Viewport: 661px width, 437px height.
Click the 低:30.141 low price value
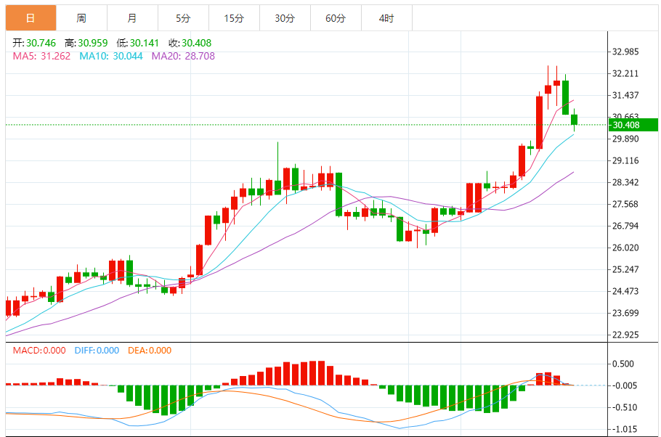point(138,43)
